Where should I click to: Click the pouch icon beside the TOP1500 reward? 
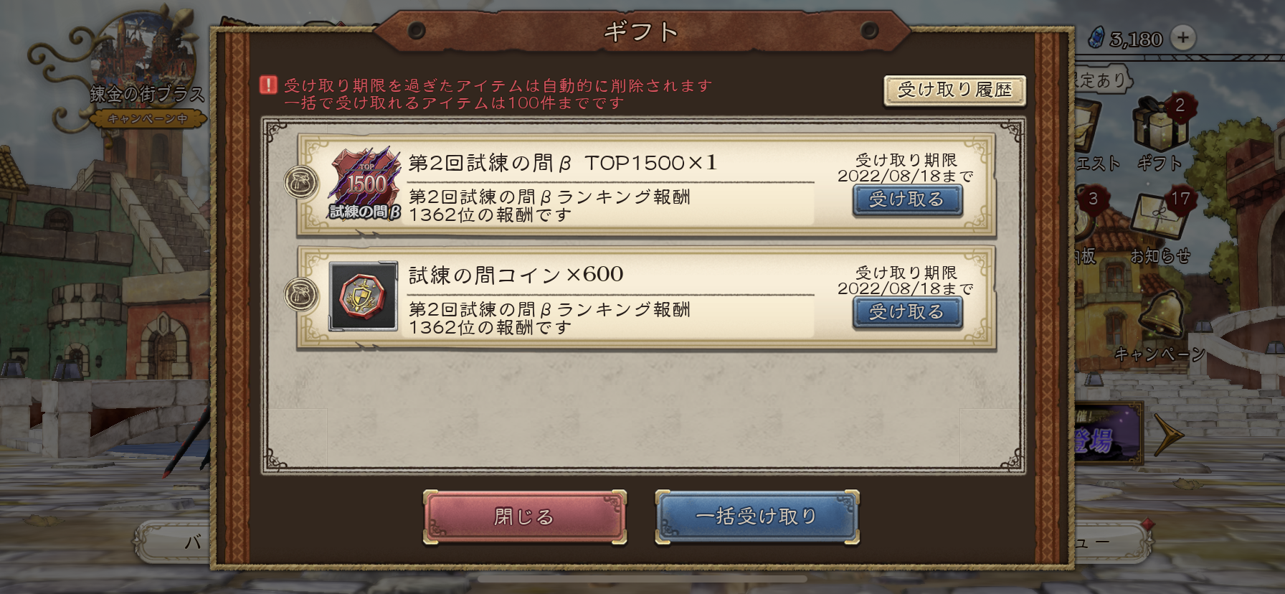tap(301, 183)
